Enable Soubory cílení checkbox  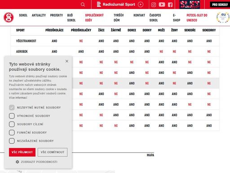tap(12, 124)
